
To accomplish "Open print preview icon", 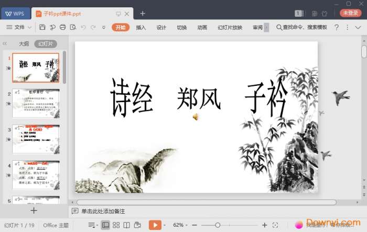I will 73,27.
